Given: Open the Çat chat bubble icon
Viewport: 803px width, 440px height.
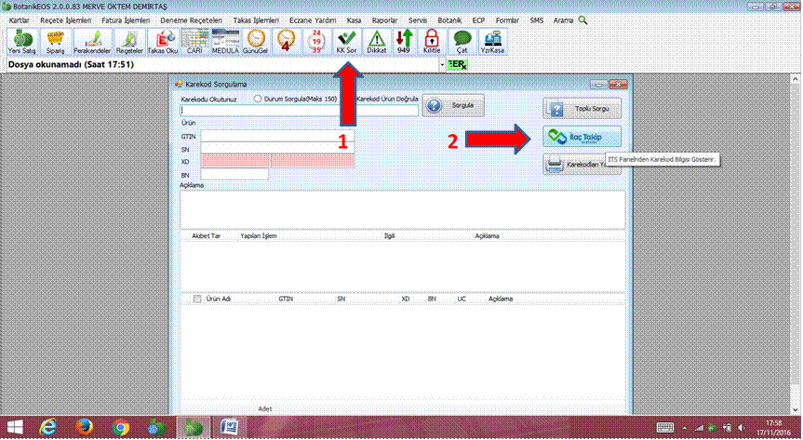Looking at the screenshot, I should click(462, 41).
